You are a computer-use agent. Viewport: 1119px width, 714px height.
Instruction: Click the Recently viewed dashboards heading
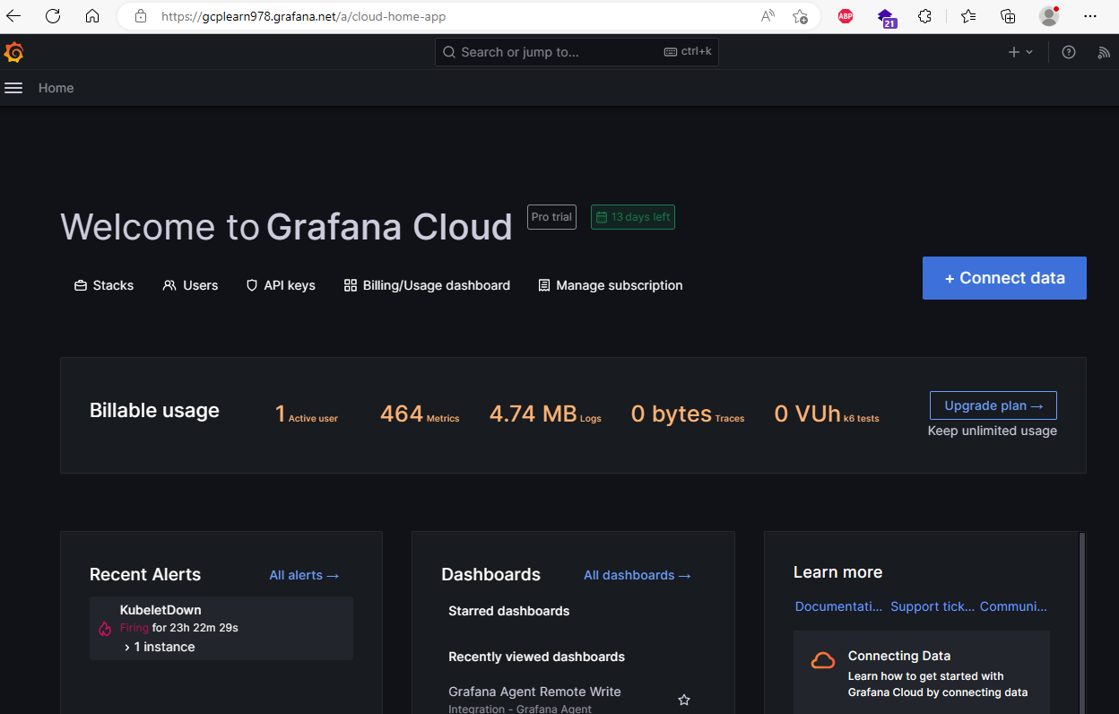(536, 657)
